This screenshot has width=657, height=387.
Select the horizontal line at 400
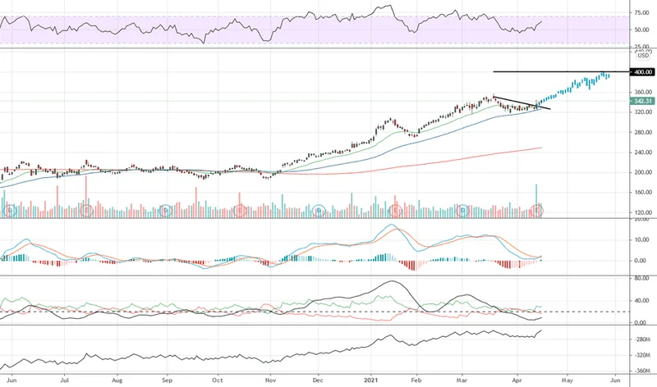click(558, 72)
